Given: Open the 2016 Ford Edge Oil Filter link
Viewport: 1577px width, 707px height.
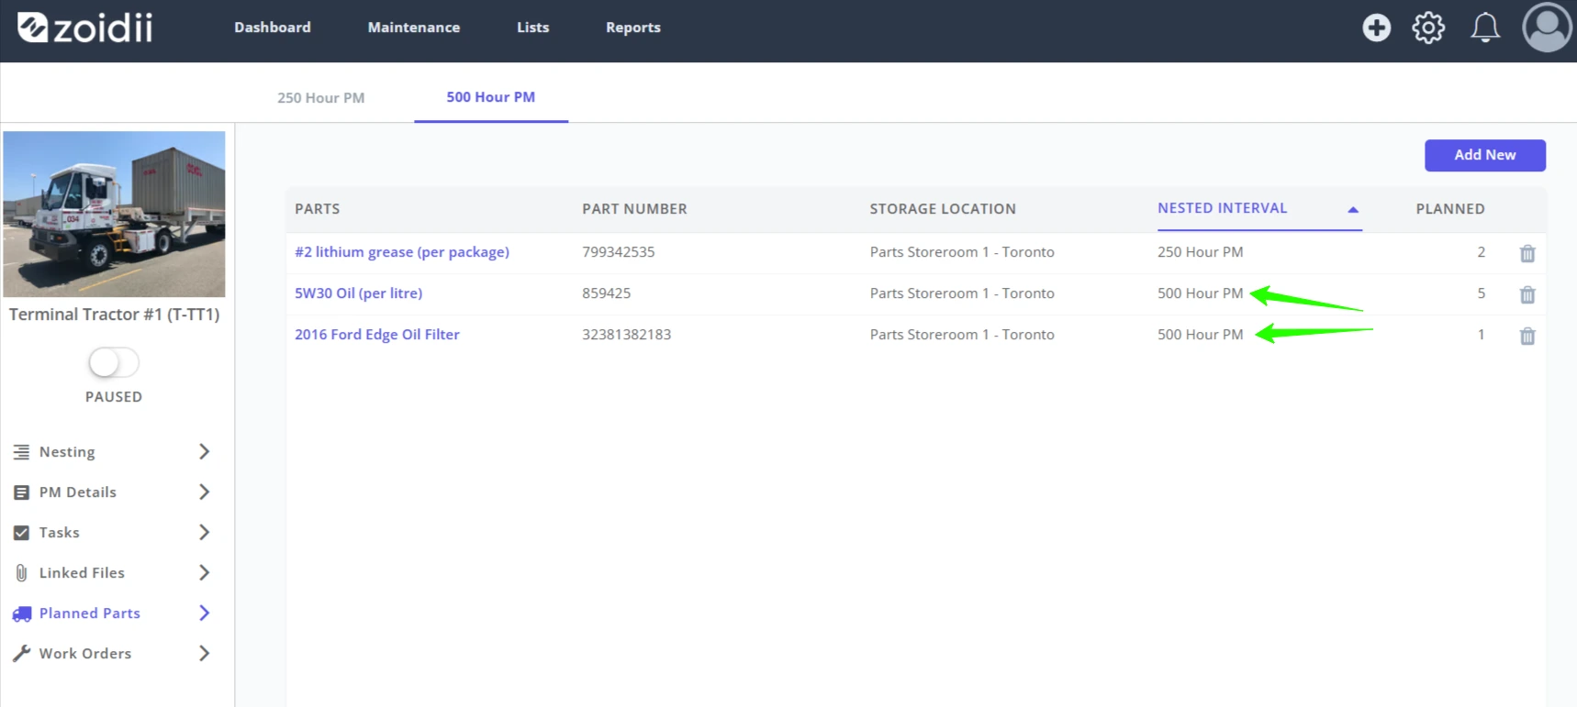Looking at the screenshot, I should point(377,334).
